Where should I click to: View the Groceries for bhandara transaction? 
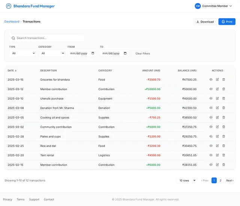(x=211, y=79)
